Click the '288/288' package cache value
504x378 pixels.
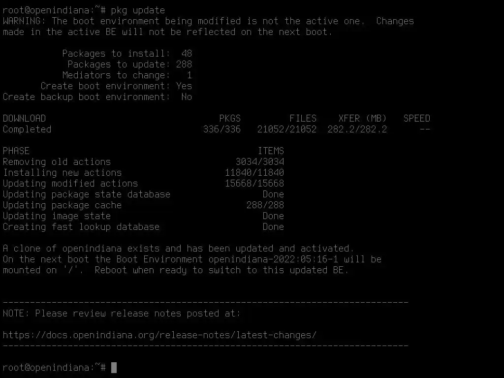click(x=265, y=205)
